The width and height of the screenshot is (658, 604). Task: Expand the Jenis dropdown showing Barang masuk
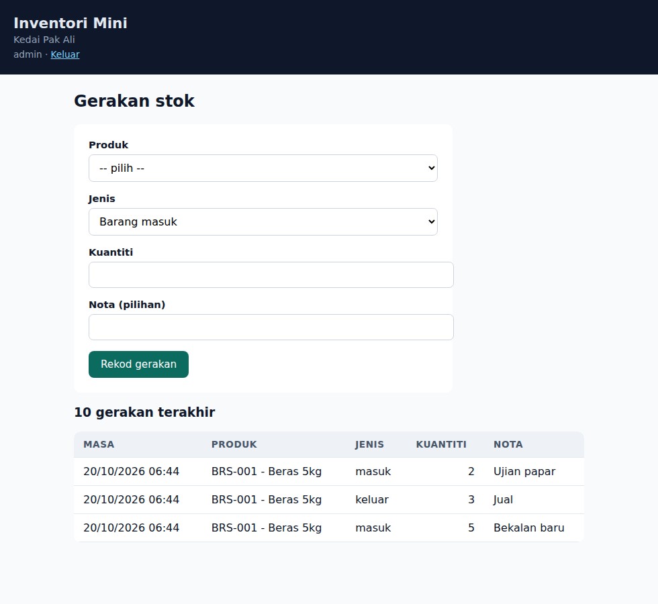click(x=263, y=222)
